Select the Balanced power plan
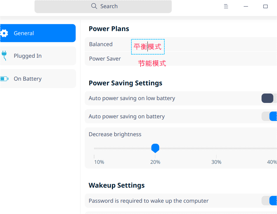Viewport: 277px width, 214px height. pos(101,44)
